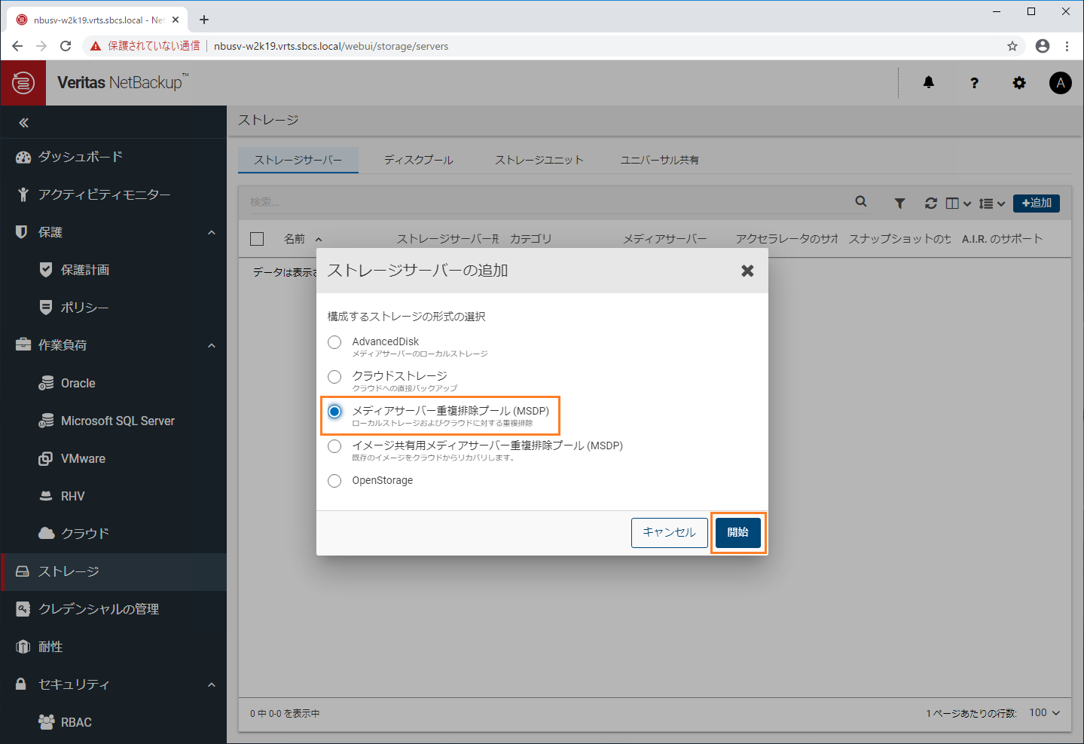
Task: Open アクティビティモニター in the sidebar
Action: (x=104, y=194)
